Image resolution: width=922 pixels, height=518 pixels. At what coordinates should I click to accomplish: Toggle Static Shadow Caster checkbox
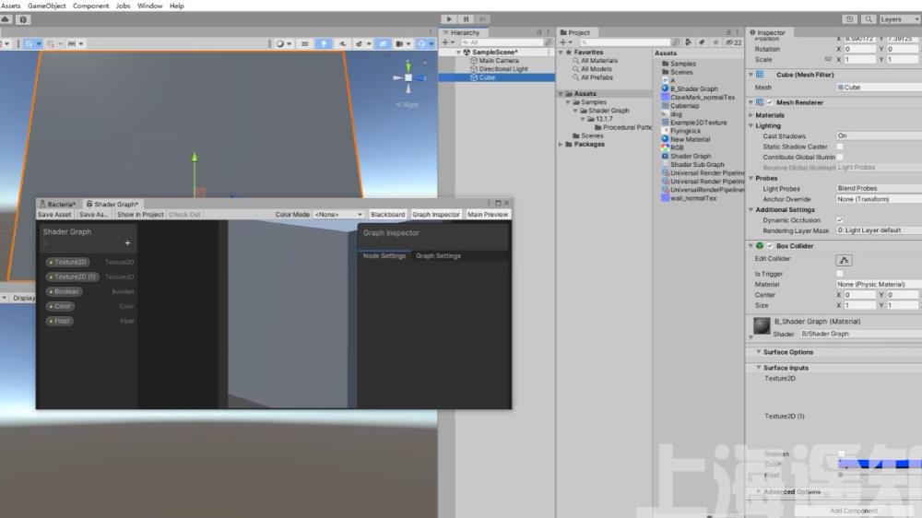(x=840, y=147)
